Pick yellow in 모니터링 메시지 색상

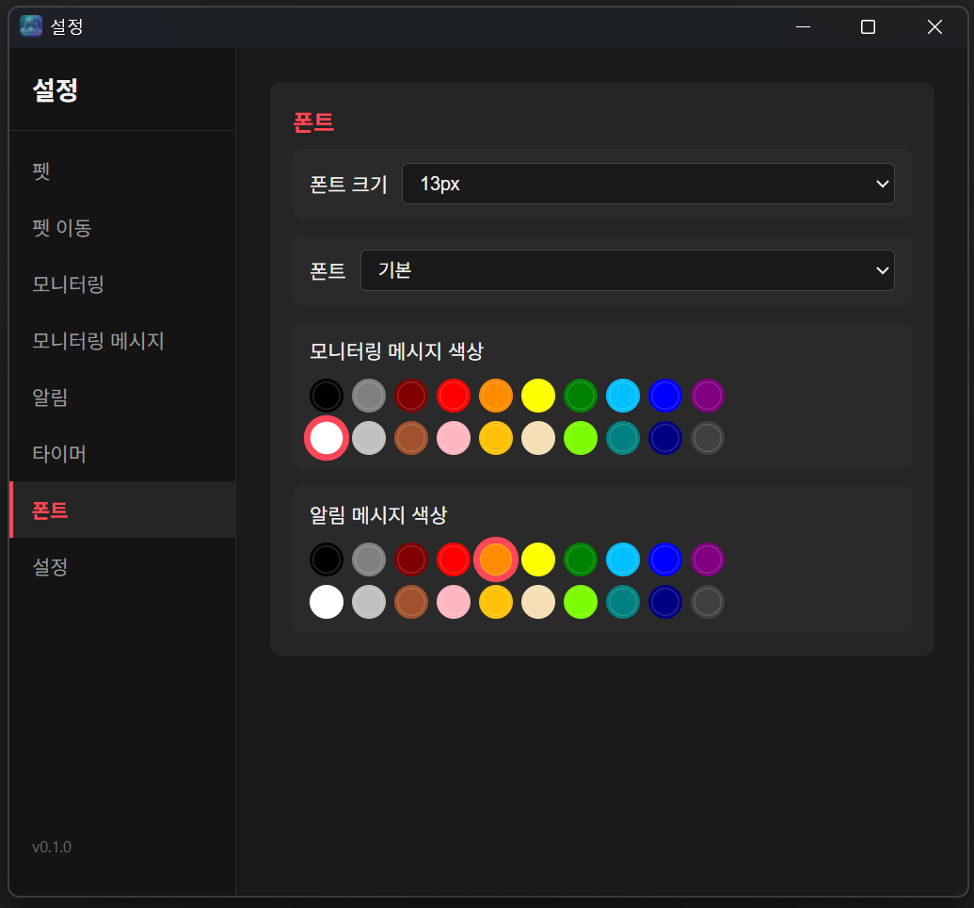click(538, 396)
